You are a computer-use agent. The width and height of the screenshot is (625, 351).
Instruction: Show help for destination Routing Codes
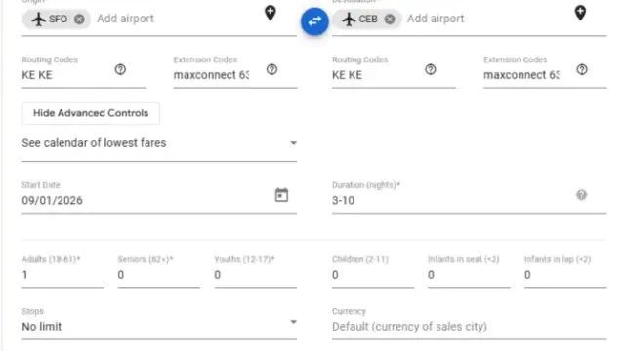(430, 69)
